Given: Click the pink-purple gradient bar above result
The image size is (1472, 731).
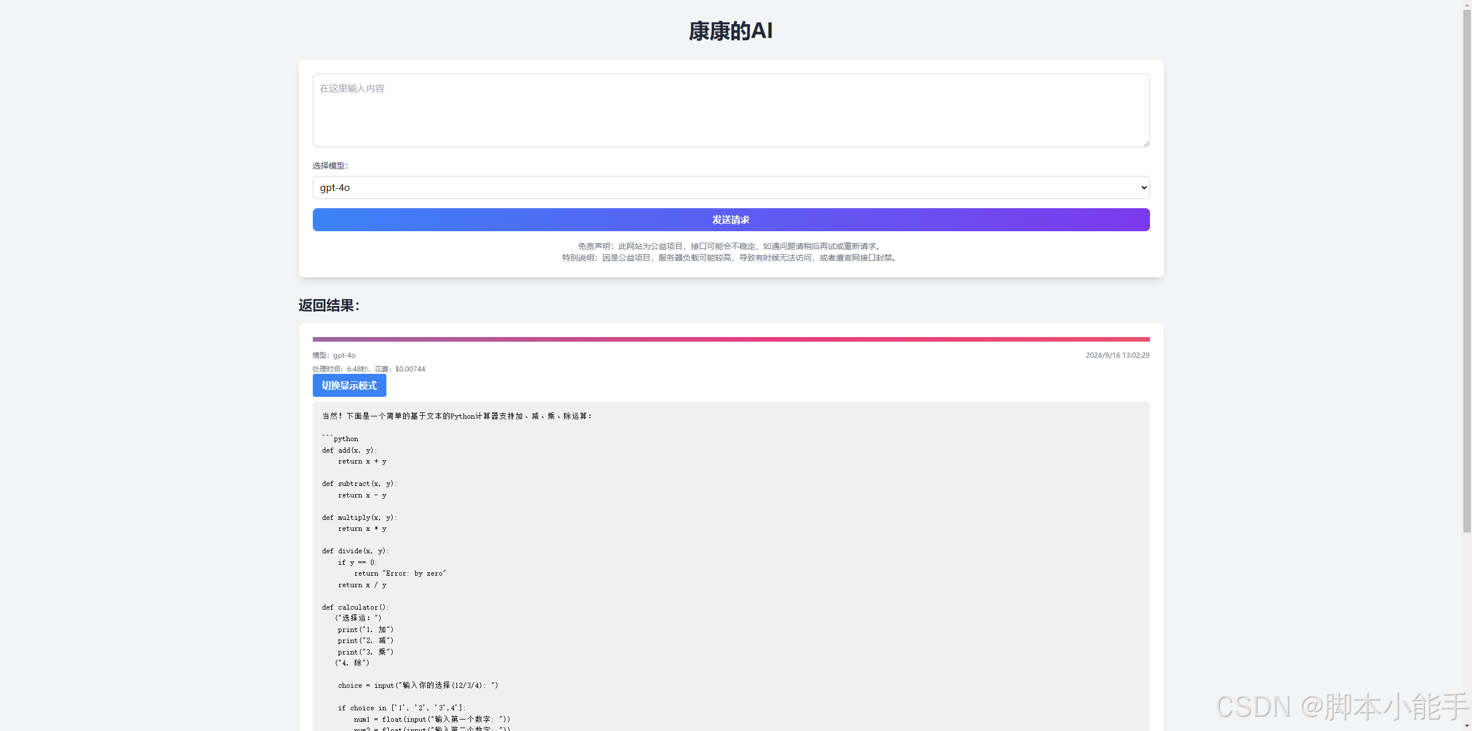Looking at the screenshot, I should pos(730,339).
